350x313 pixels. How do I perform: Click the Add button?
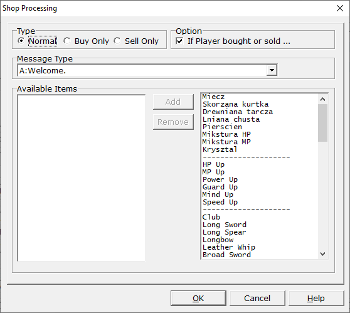[173, 102]
